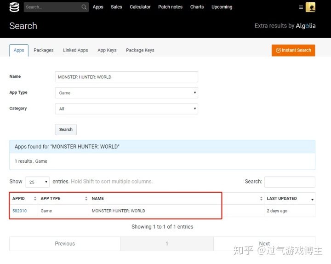The image size is (331, 264).
Task: Select the Apps search tab
Action: click(19, 50)
